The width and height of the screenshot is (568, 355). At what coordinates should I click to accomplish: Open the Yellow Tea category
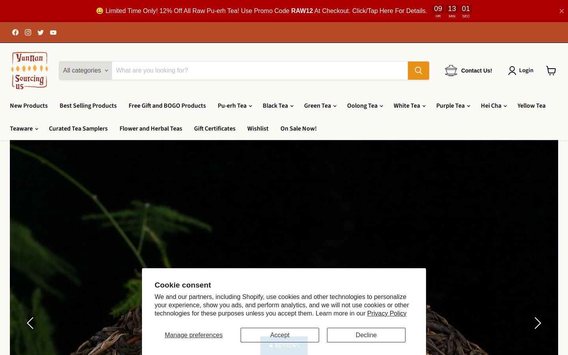[x=531, y=106]
